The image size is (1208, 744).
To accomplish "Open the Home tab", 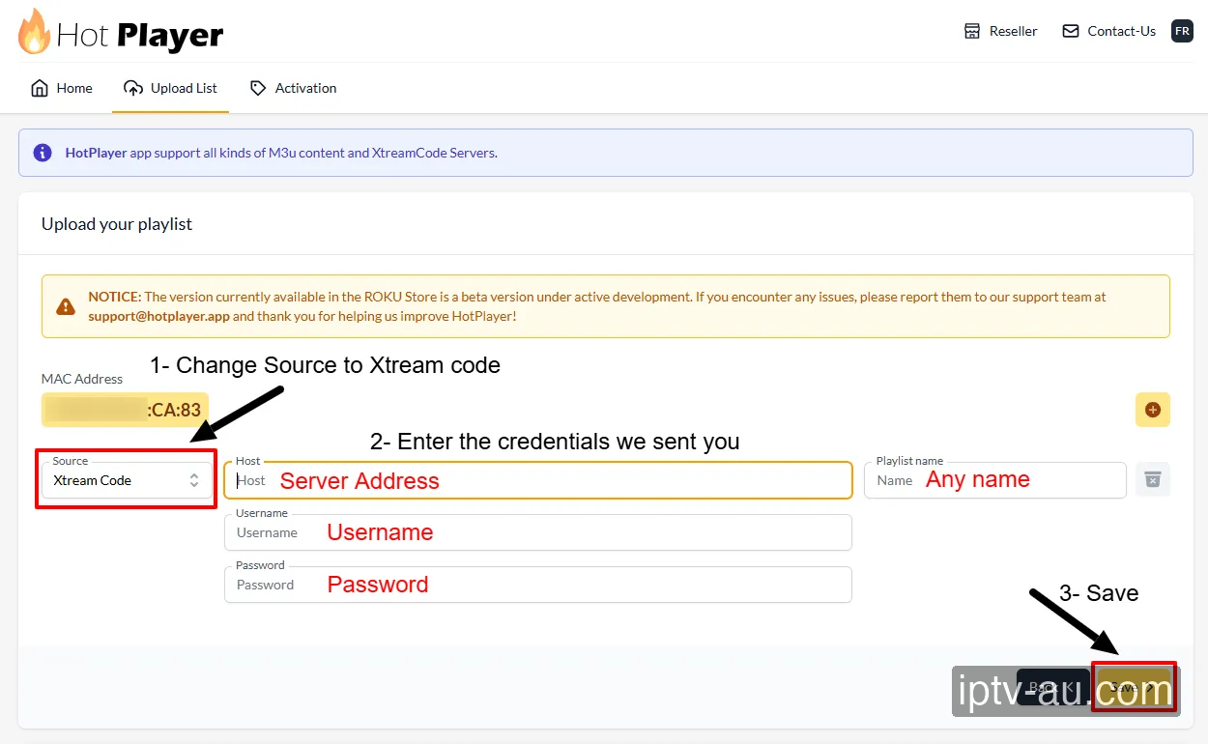I will [x=62, y=88].
